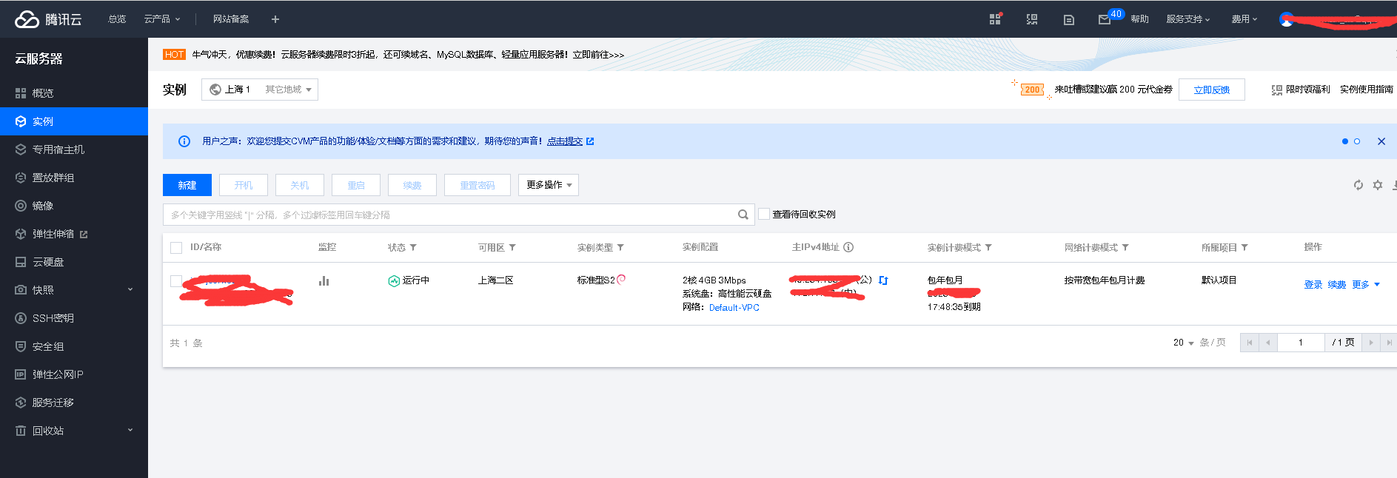Click the 登录 link for the instance

click(x=1313, y=285)
